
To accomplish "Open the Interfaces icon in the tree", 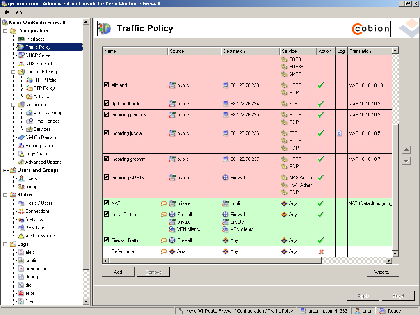I will coord(21,39).
